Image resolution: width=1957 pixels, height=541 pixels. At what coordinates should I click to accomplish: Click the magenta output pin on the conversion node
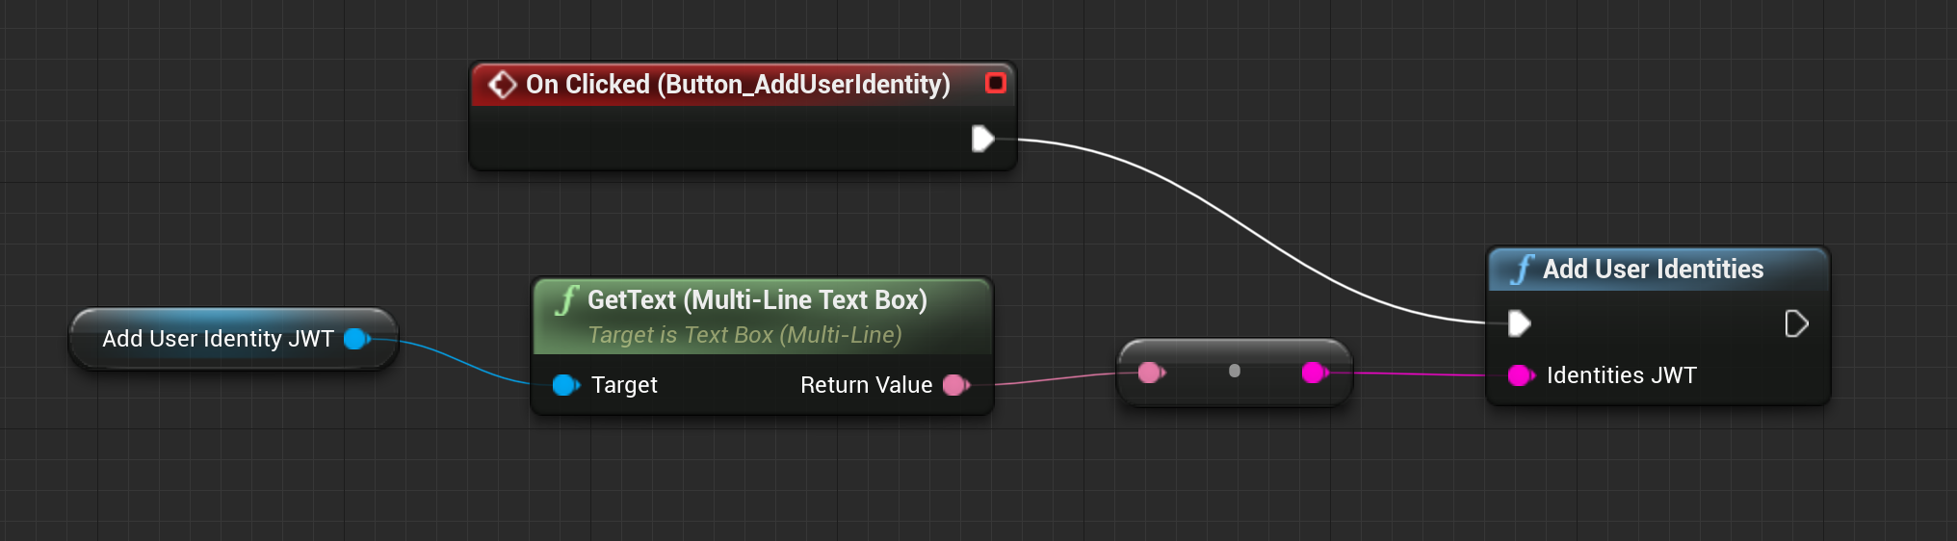(1314, 373)
